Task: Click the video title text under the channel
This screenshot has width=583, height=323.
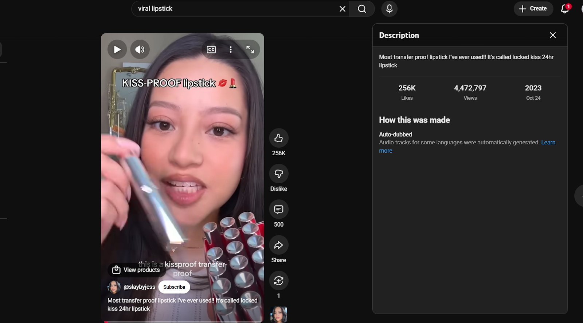Action: (182, 304)
